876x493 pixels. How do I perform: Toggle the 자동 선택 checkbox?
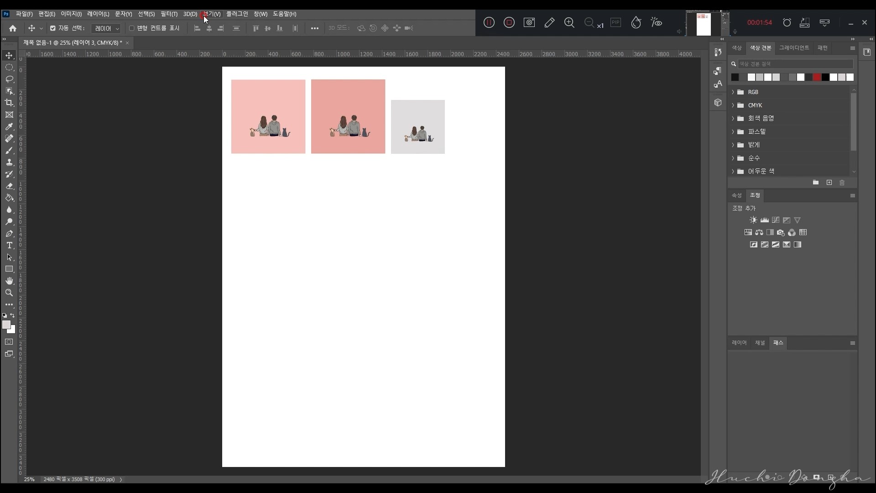53,28
